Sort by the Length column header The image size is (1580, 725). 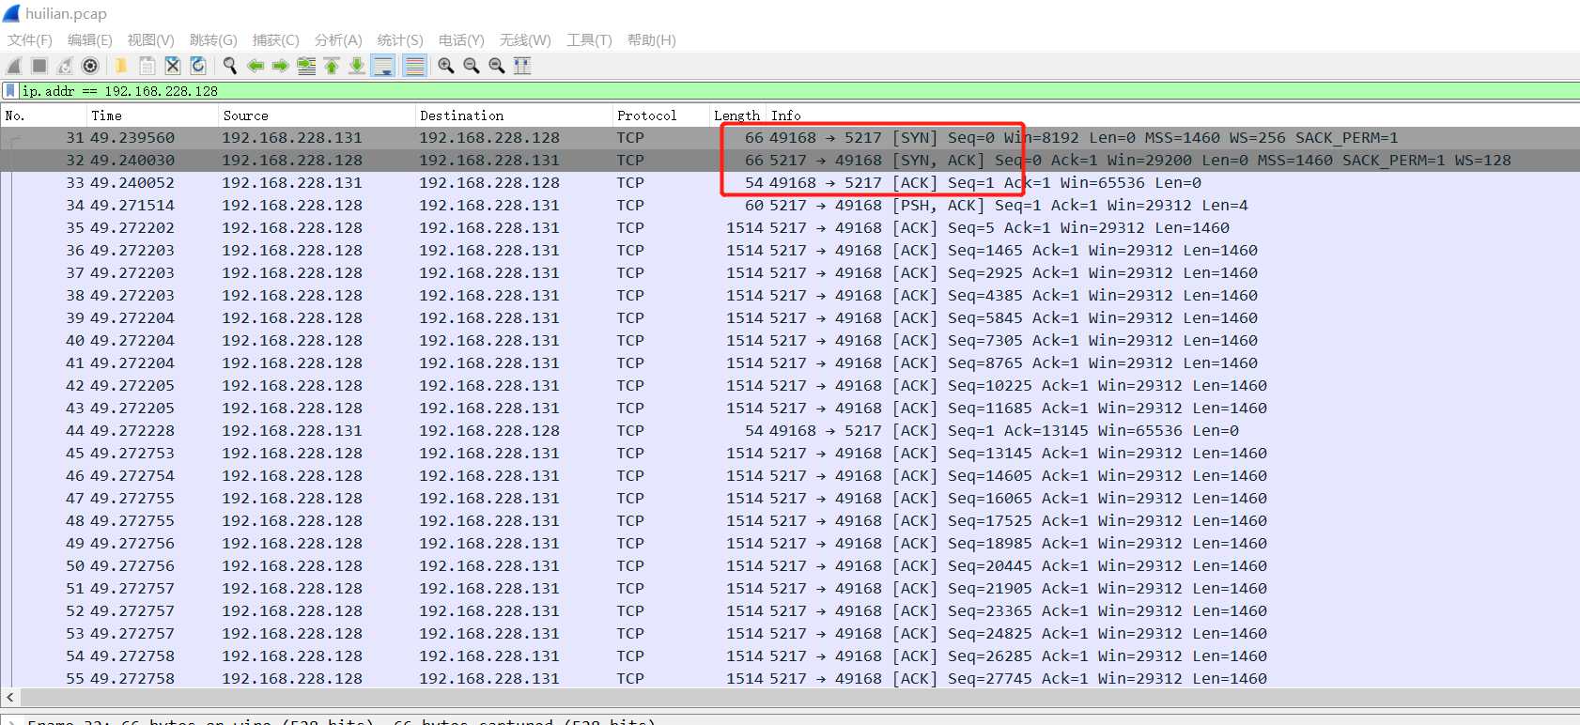[x=737, y=116]
